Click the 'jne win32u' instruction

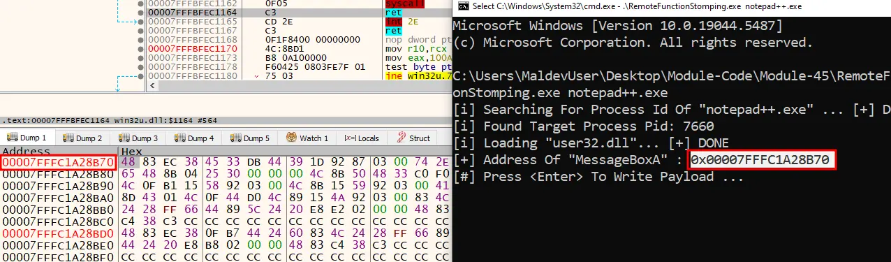418,76
